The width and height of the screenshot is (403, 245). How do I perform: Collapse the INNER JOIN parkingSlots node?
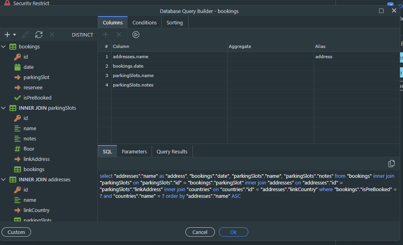(4, 108)
